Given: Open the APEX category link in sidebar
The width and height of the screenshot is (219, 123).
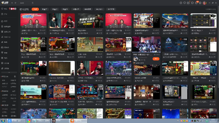Looking at the screenshot, I should tap(4, 101).
